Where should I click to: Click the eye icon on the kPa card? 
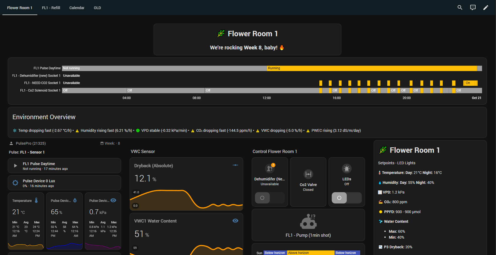pyautogui.click(x=113, y=201)
